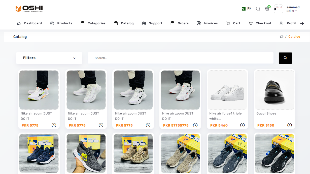The height and width of the screenshot is (174, 310).
Task: Open the partially visible Profile menu item
Action: (288, 23)
